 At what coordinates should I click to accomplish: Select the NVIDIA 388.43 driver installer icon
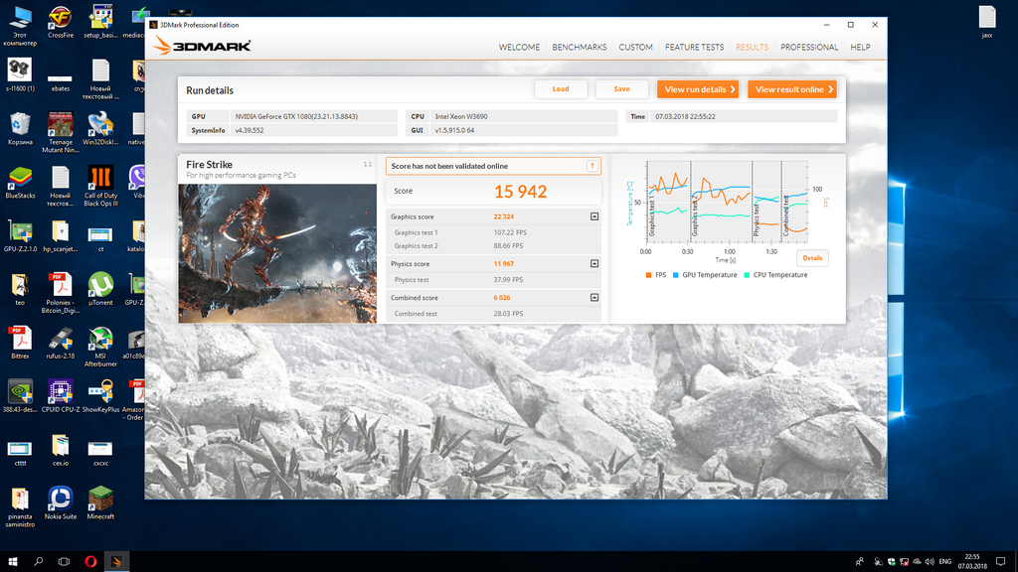point(20,396)
